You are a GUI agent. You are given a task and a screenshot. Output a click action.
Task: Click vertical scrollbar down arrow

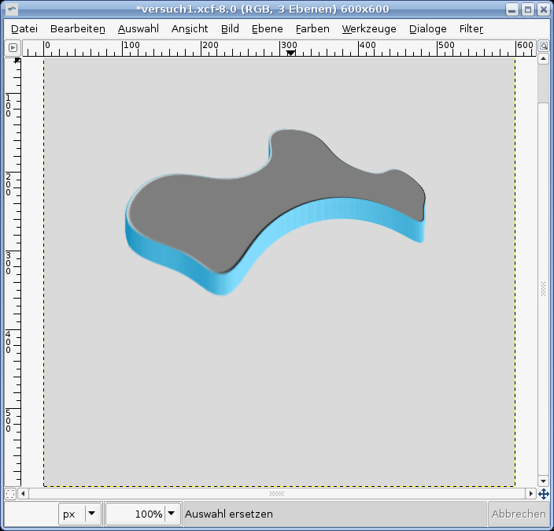pos(544,481)
